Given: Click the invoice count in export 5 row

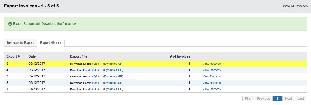Looking at the screenshot, I should [x=189, y=64].
